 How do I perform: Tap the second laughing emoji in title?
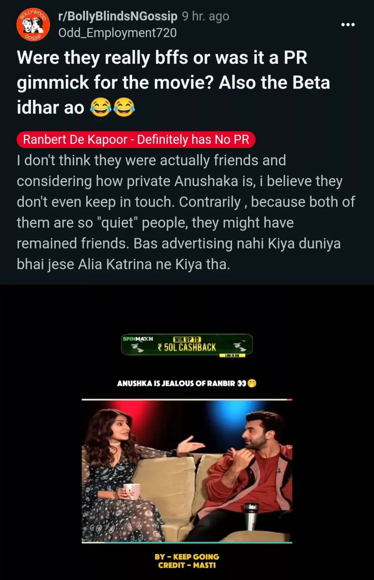click(x=124, y=108)
